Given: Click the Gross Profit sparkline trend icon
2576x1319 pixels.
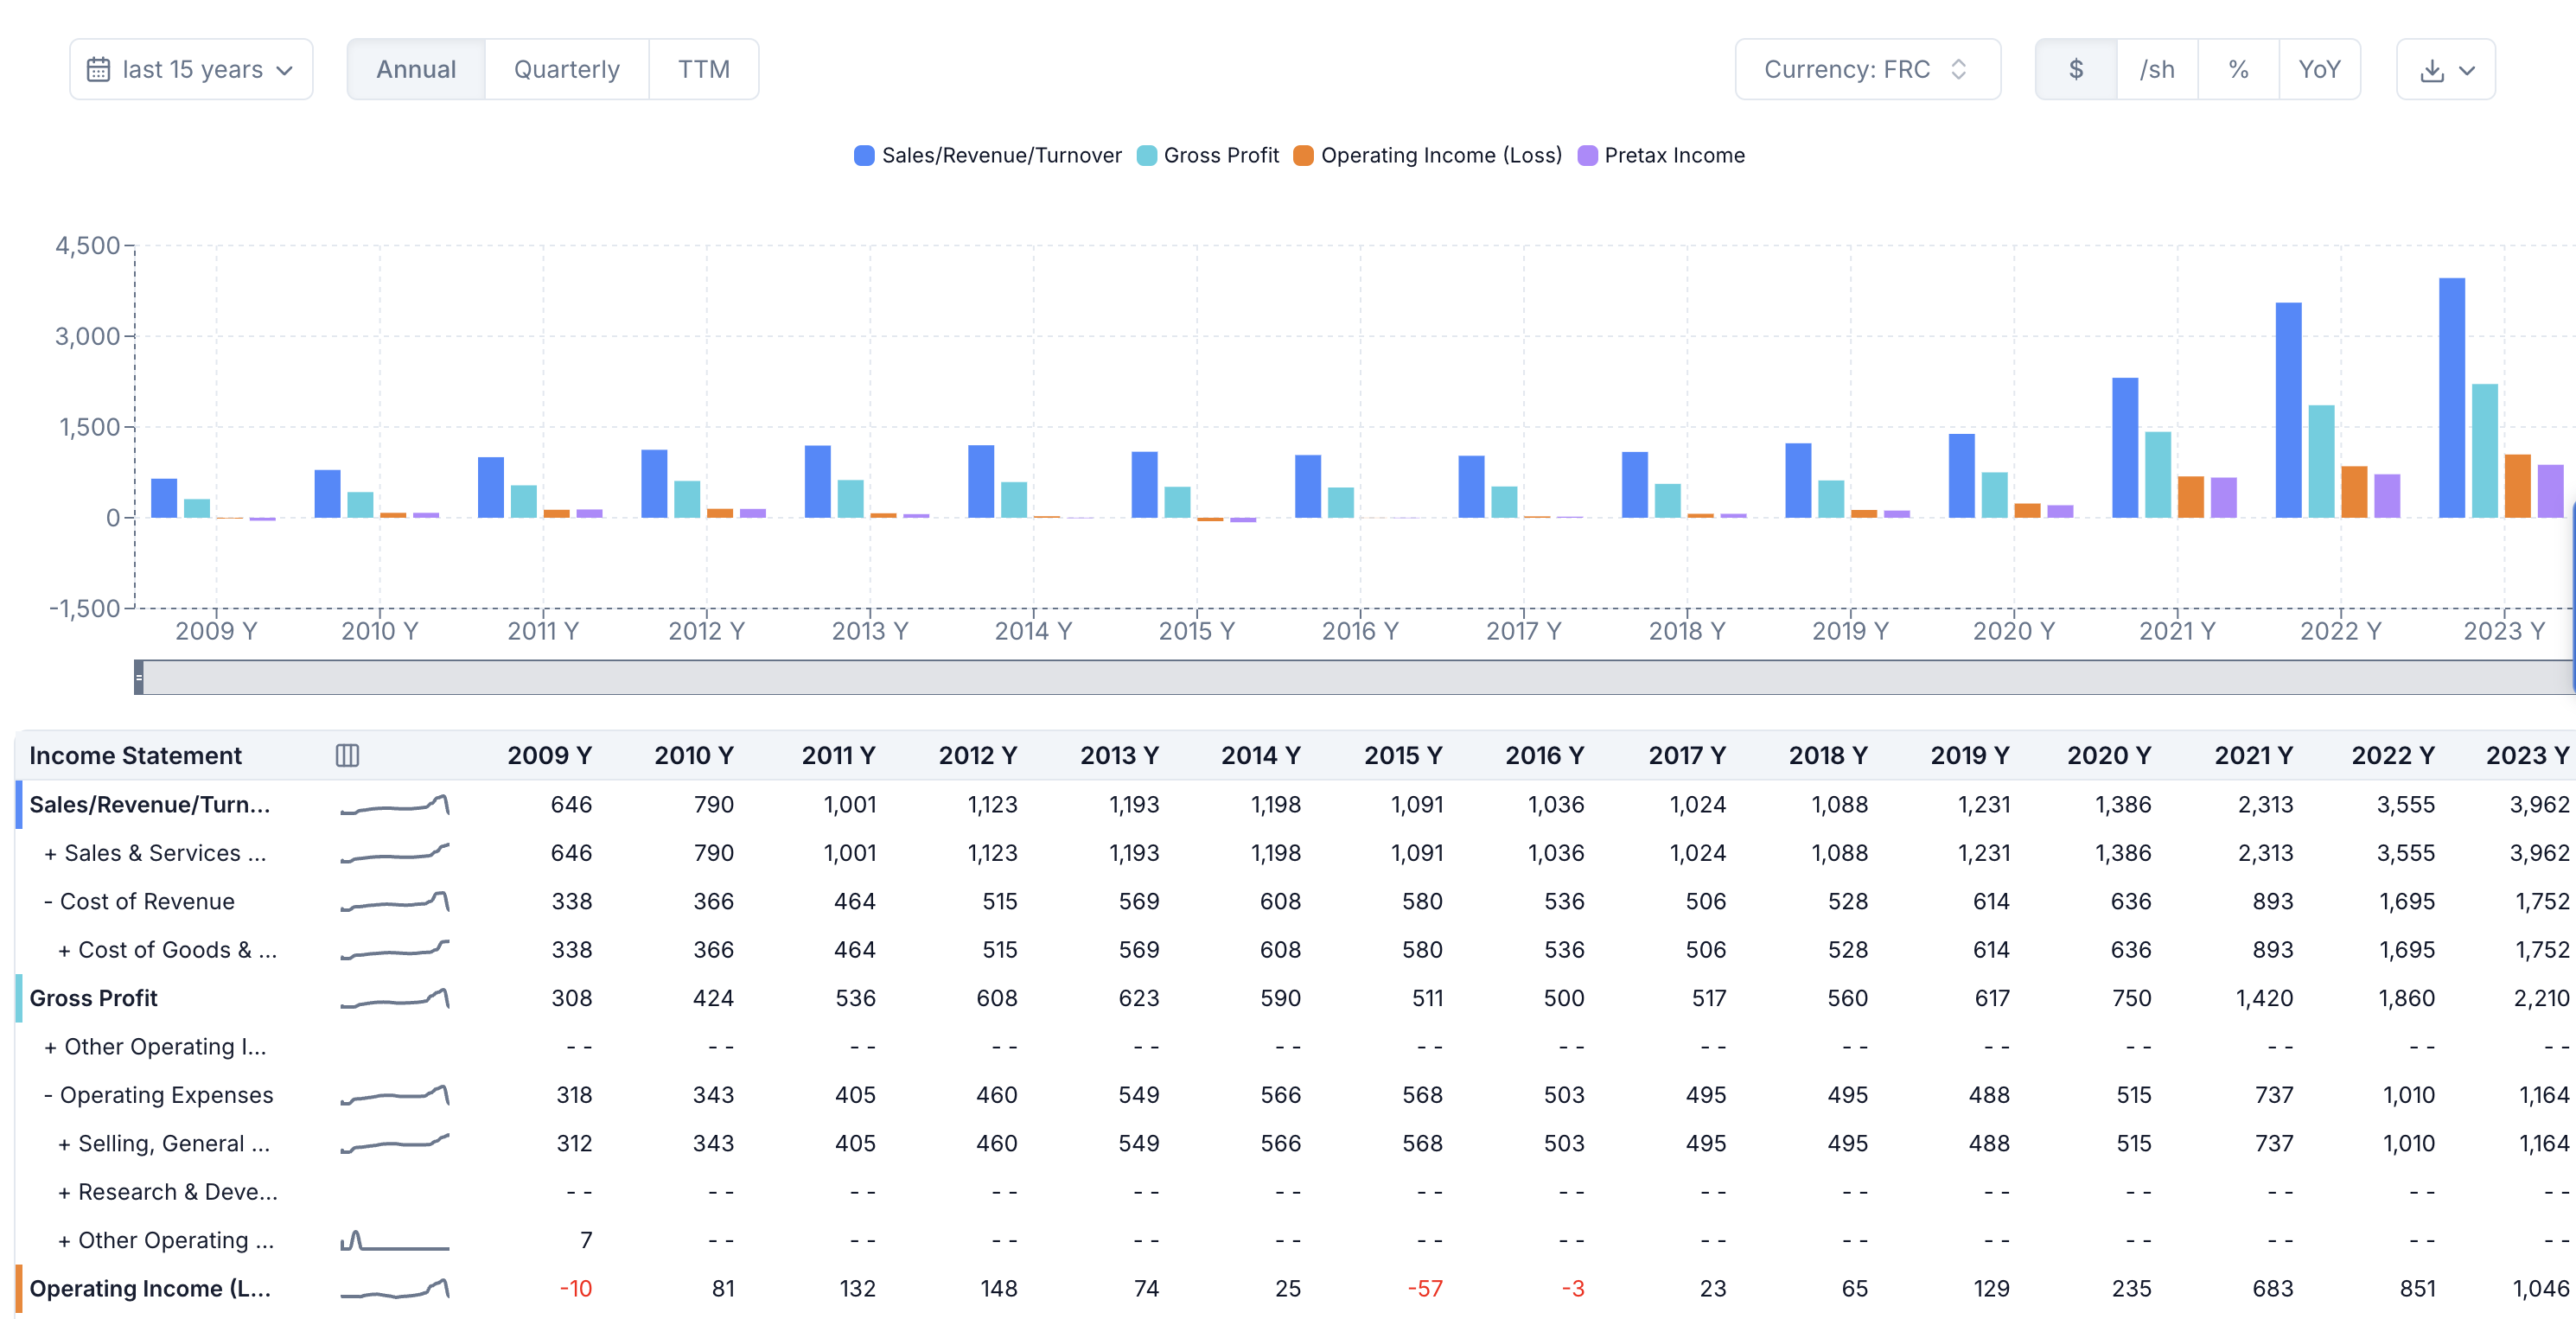Looking at the screenshot, I should tap(395, 998).
